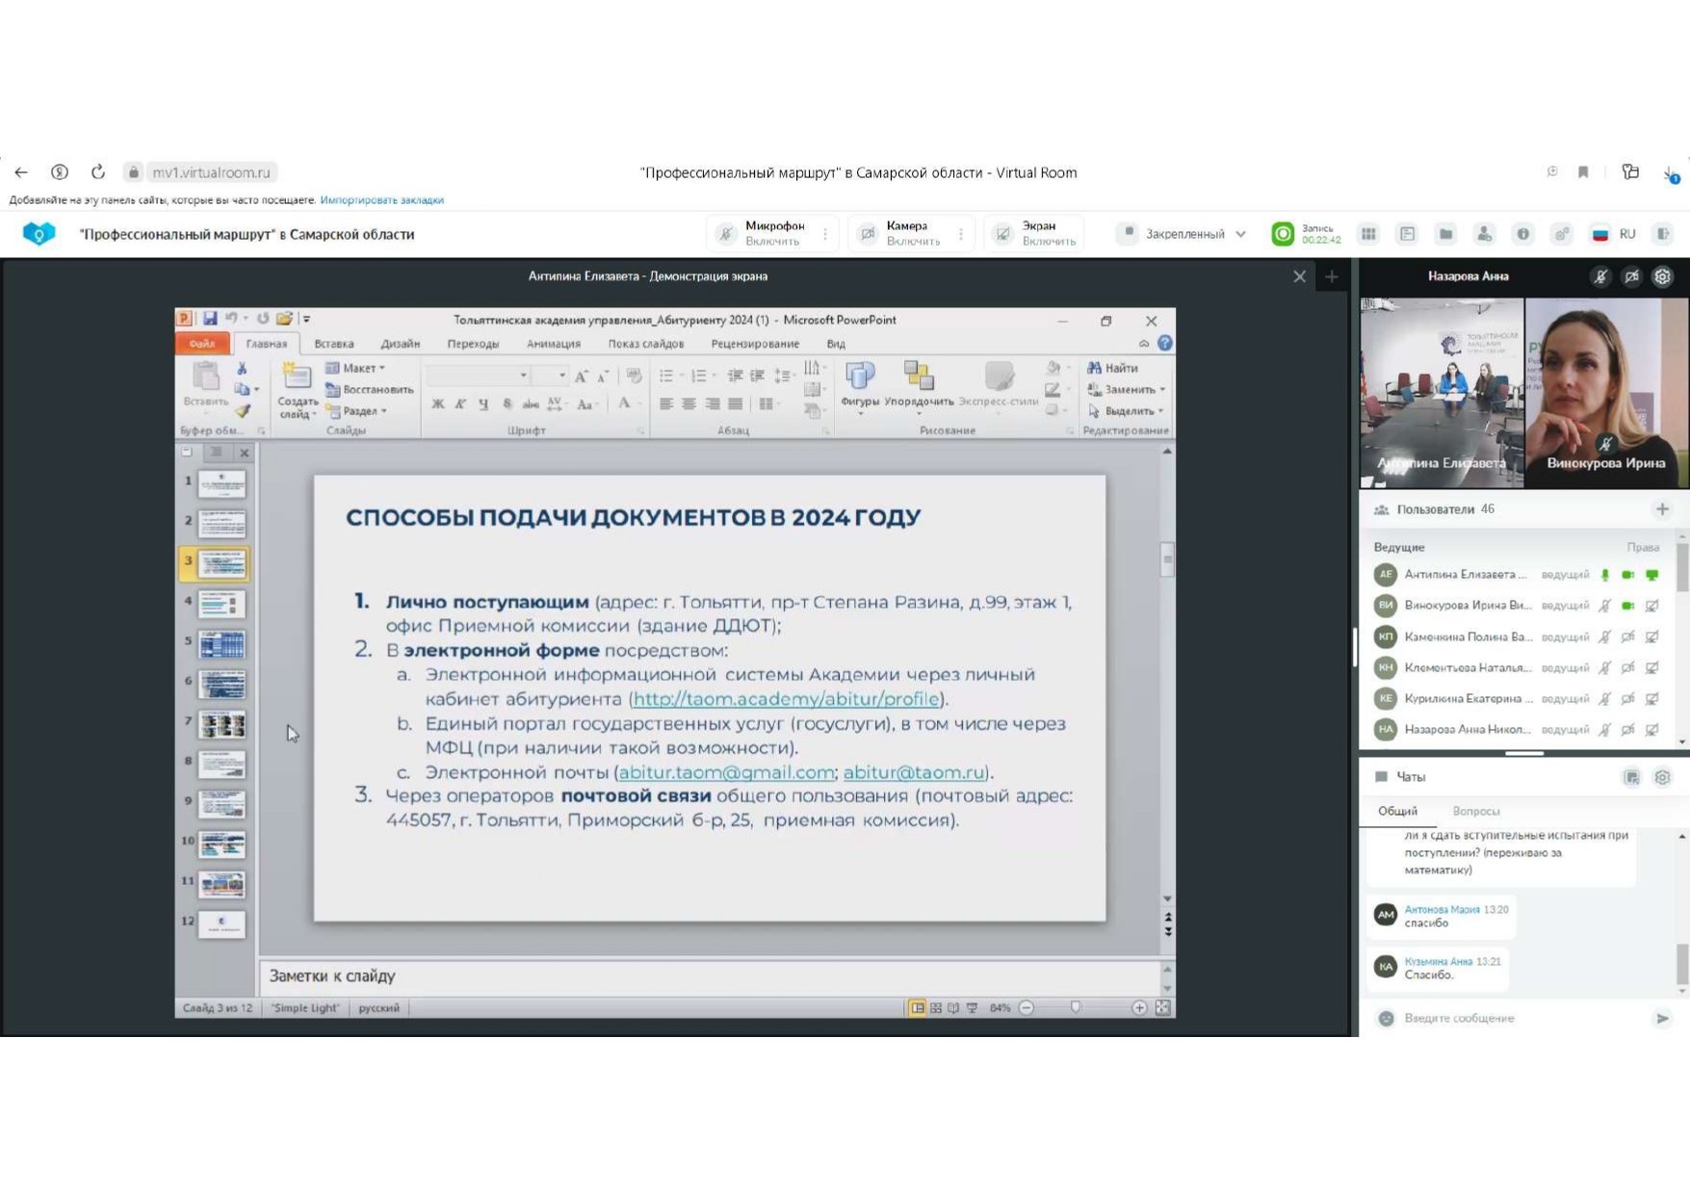Send the chat message with the arrow icon
The width and height of the screenshot is (1690, 1194).
1662,1018
